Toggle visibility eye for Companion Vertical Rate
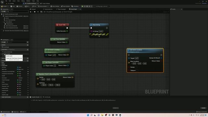 [28, 74]
